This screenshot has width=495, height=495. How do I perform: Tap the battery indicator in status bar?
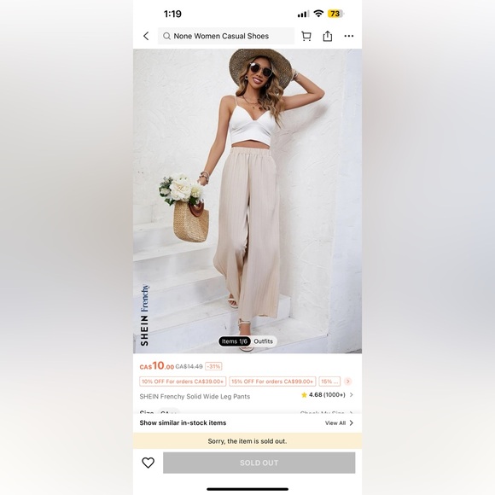point(336,14)
